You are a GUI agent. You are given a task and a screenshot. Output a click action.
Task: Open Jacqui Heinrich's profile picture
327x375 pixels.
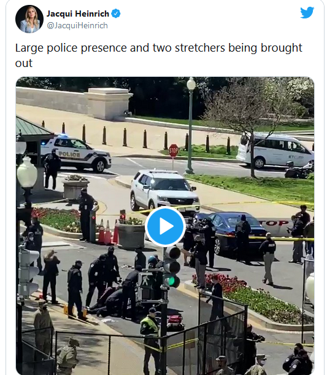pyautogui.click(x=29, y=19)
